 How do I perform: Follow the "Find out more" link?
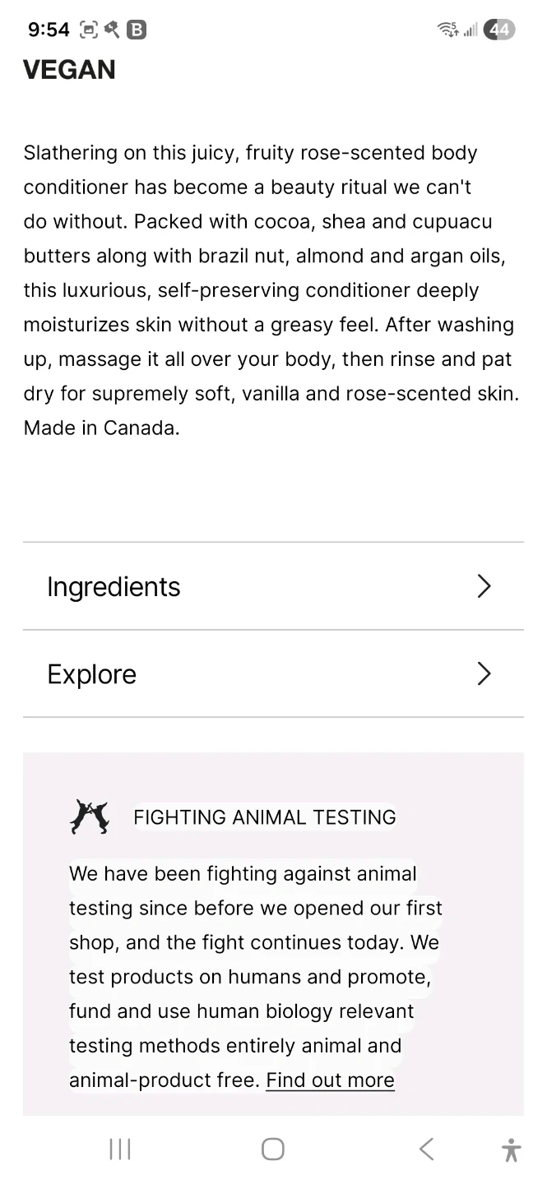click(330, 1080)
